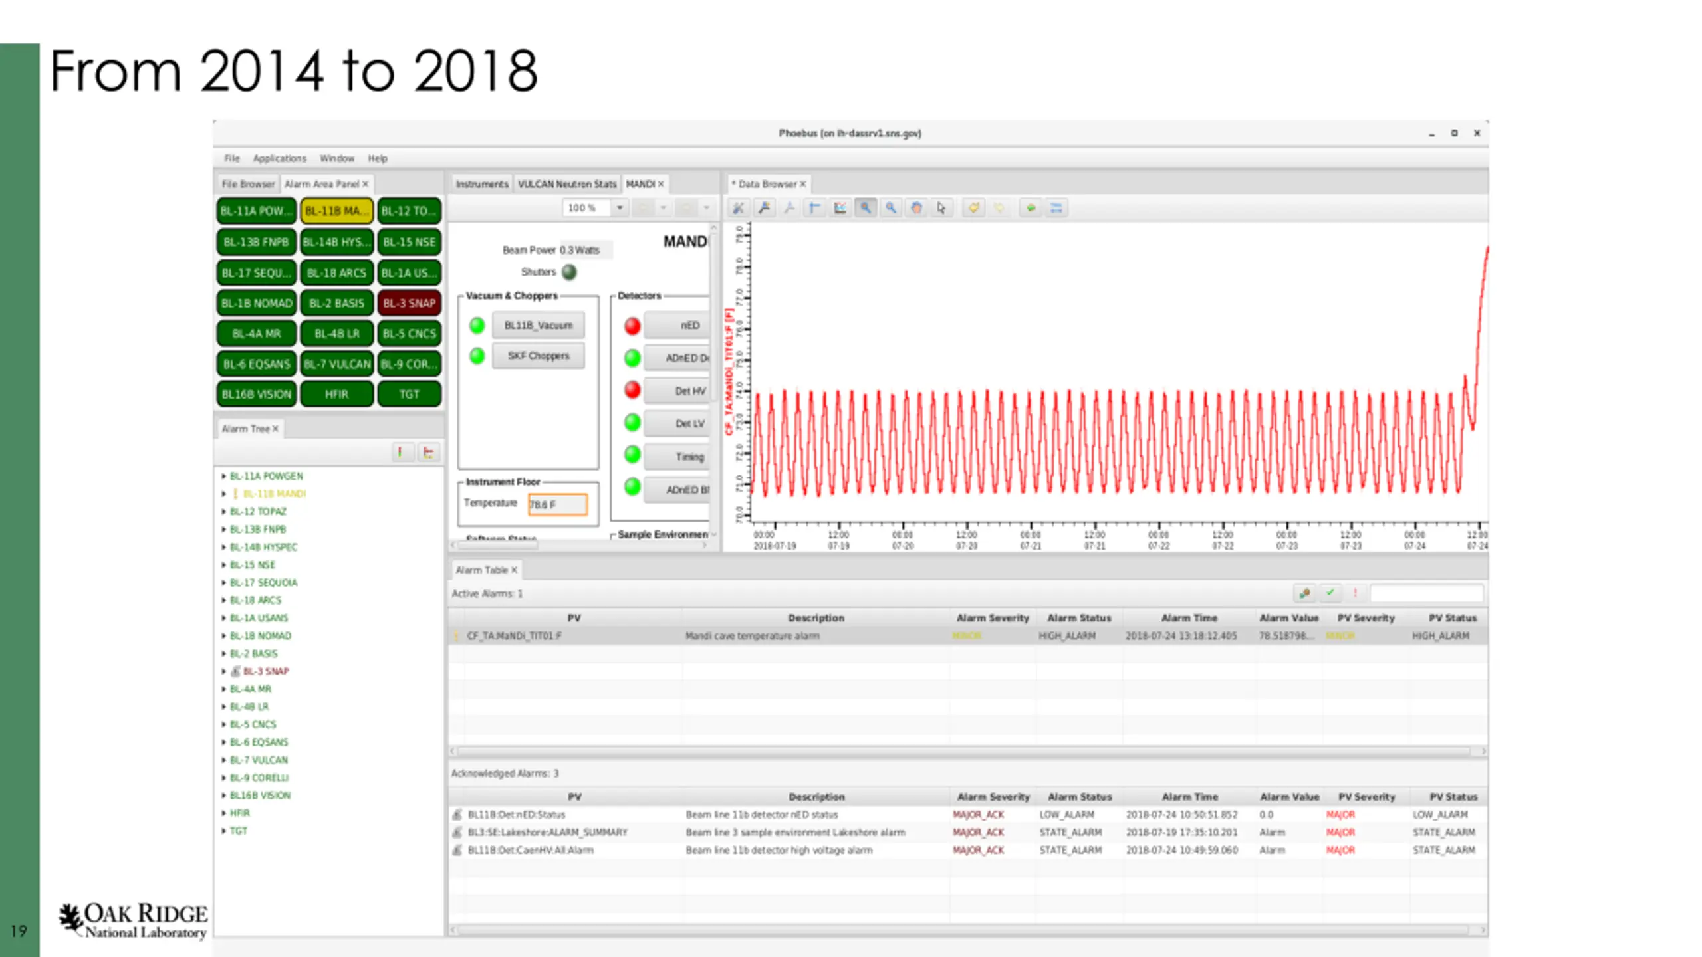Click the Temperature value field

[557, 504]
